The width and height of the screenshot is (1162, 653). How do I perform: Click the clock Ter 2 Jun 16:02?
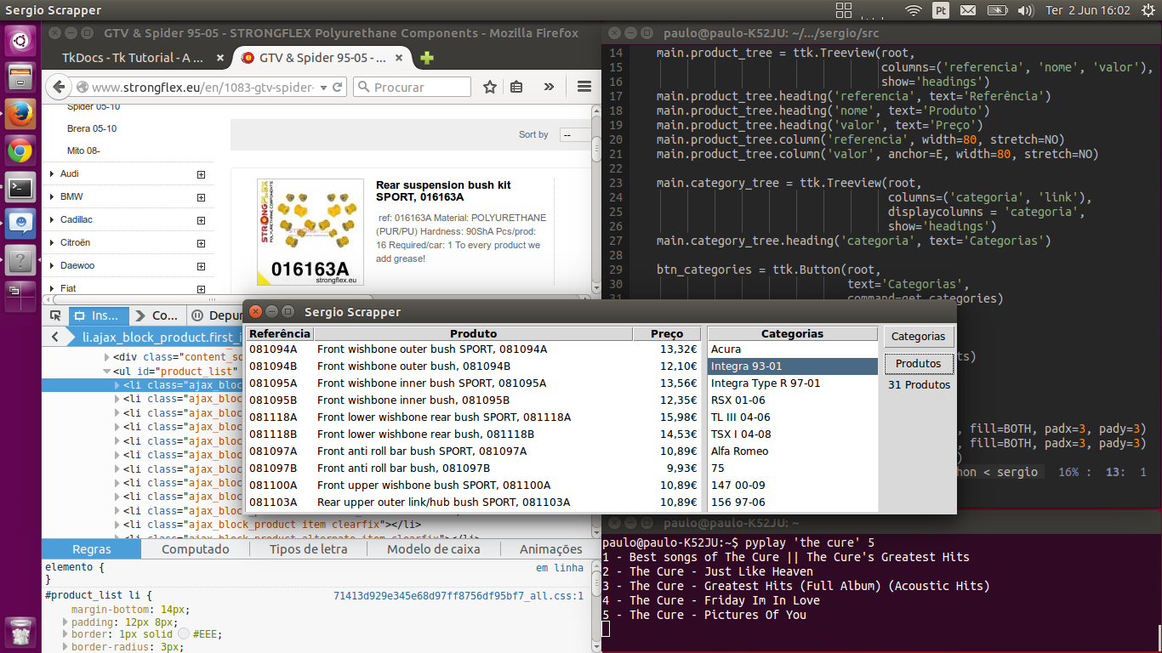tap(1087, 10)
